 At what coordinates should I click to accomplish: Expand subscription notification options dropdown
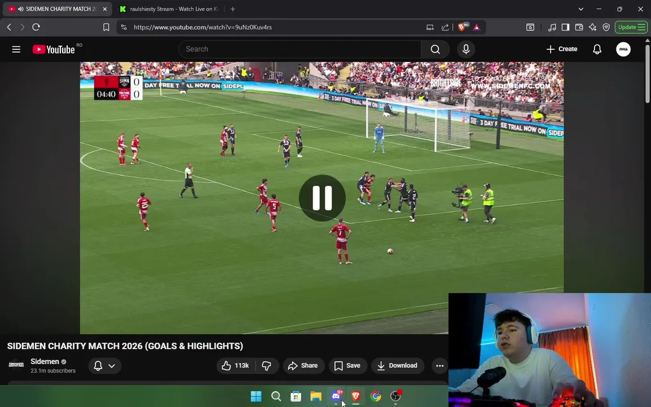pyautogui.click(x=105, y=366)
